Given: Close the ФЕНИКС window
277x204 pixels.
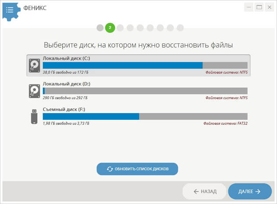Looking at the screenshot, I should coord(270,7).
